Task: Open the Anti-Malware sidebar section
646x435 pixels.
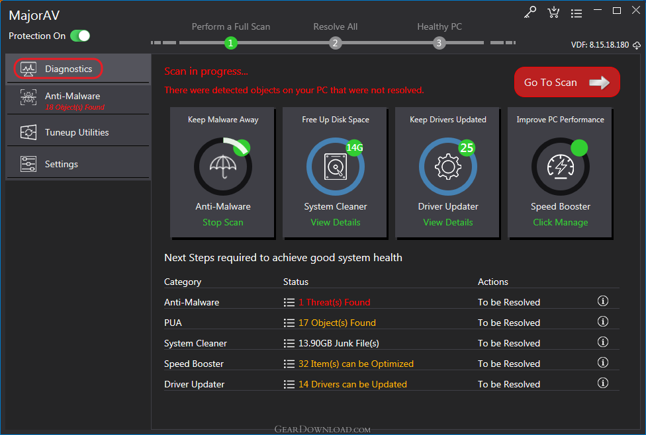Action: pos(78,100)
